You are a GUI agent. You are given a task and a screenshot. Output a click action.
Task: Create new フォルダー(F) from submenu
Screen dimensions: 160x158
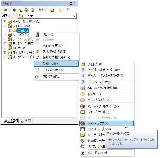(x=106, y=64)
